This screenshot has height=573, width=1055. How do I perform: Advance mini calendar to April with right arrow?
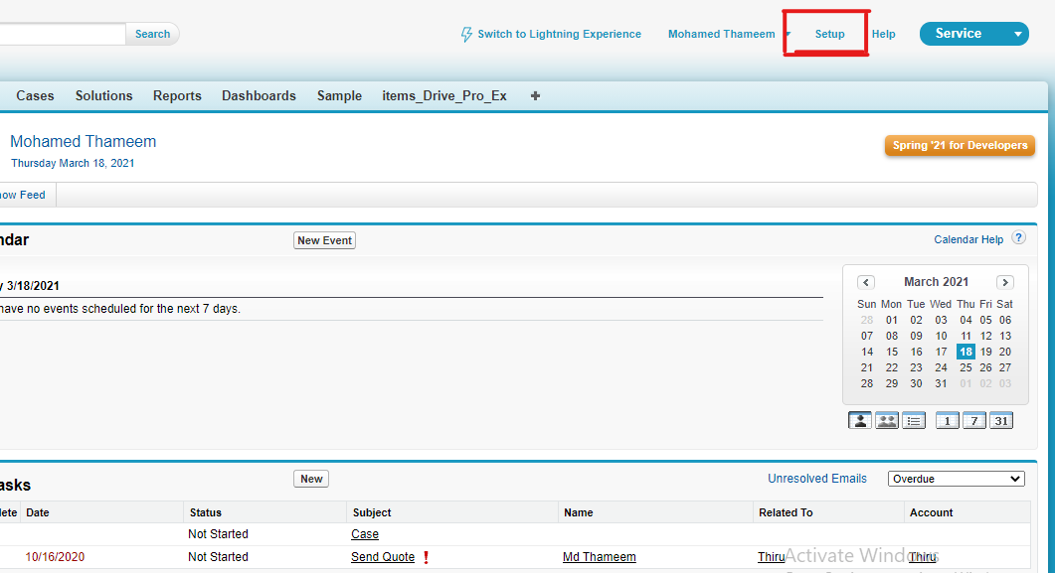pyautogui.click(x=1005, y=282)
